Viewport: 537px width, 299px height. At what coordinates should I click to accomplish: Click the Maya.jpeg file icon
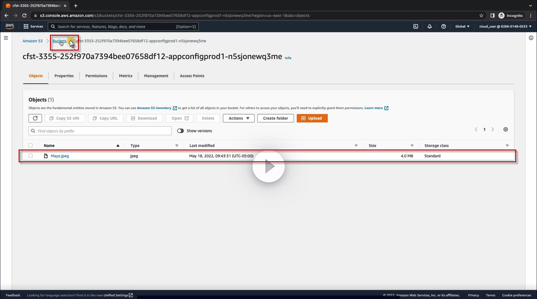click(46, 156)
